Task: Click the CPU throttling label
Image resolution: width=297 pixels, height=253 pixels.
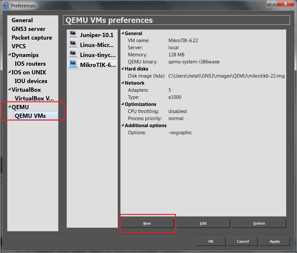Action: (x=143, y=111)
